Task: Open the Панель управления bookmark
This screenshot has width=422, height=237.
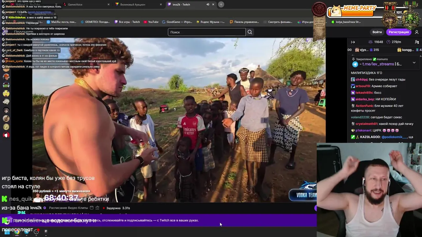Action: click(244, 22)
